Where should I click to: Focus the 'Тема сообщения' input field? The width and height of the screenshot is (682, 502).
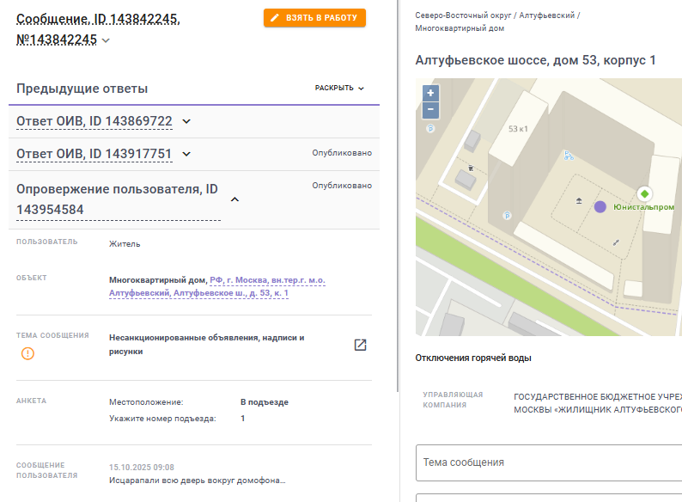point(549,462)
